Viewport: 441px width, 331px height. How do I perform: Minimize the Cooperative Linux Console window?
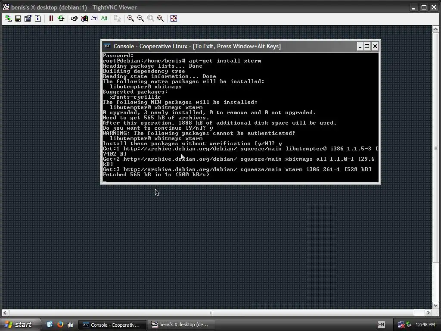point(360,46)
